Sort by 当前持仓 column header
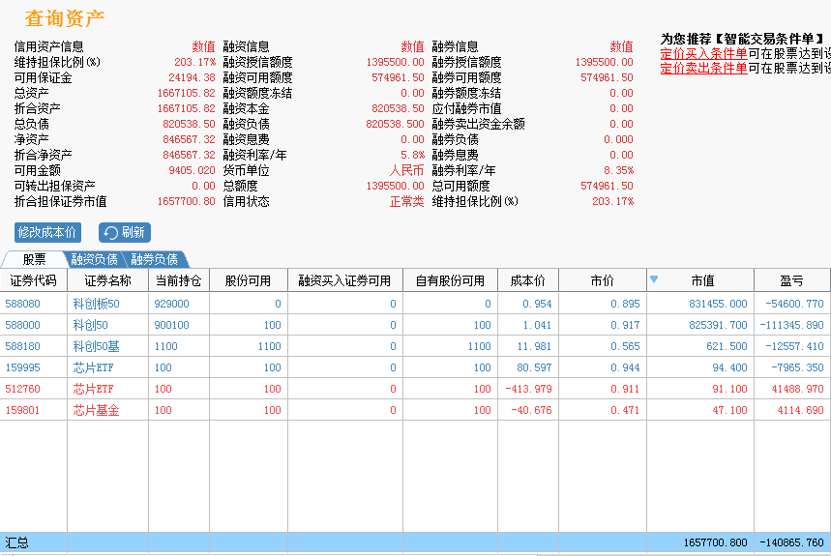831x556 pixels. coord(179,280)
